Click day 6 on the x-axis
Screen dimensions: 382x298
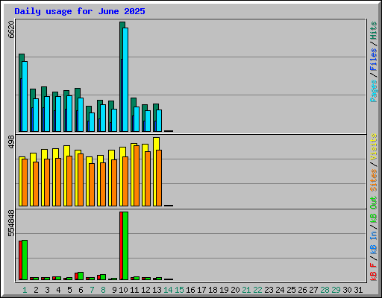coord(81,290)
